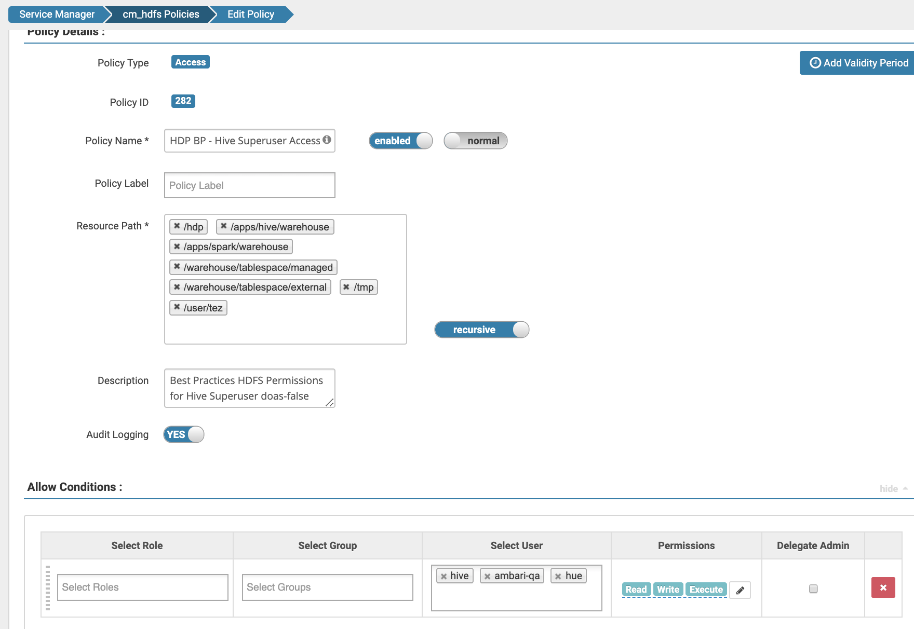The width and height of the screenshot is (914, 629).
Task: Click Add Validity Period button
Action: 858,63
